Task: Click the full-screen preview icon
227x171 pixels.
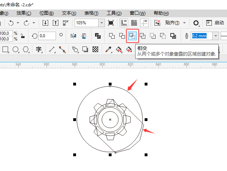Action: [111, 23]
